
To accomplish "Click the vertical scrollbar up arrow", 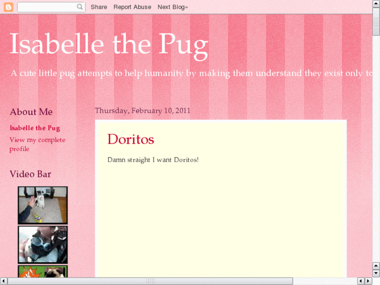I will click(376, 3).
